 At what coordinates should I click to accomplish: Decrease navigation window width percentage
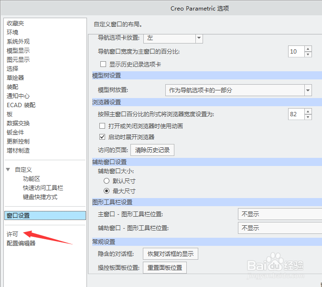click(x=308, y=54)
